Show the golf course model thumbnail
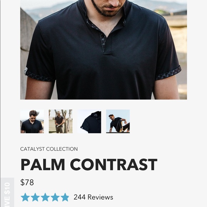The image size is (207, 207). point(61,121)
